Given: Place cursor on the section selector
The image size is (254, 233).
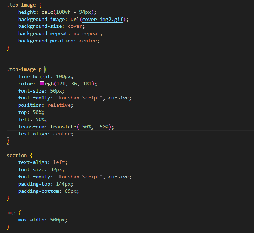Looking at the screenshot, I should (x=17, y=155).
